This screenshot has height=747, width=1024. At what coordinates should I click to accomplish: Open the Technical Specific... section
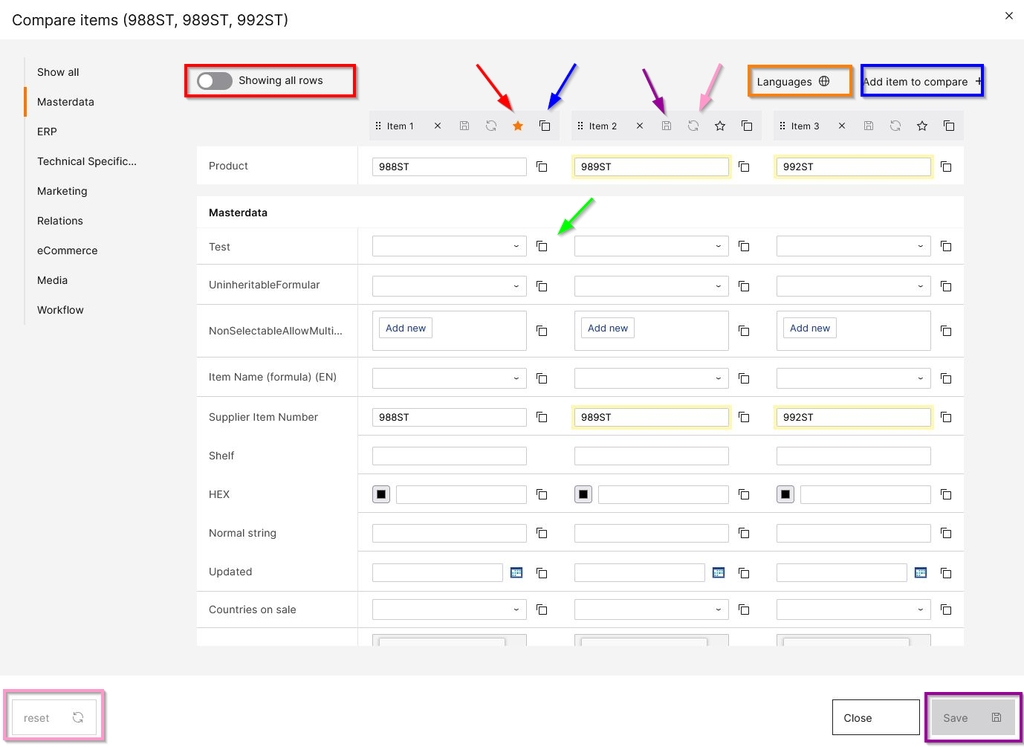point(87,161)
